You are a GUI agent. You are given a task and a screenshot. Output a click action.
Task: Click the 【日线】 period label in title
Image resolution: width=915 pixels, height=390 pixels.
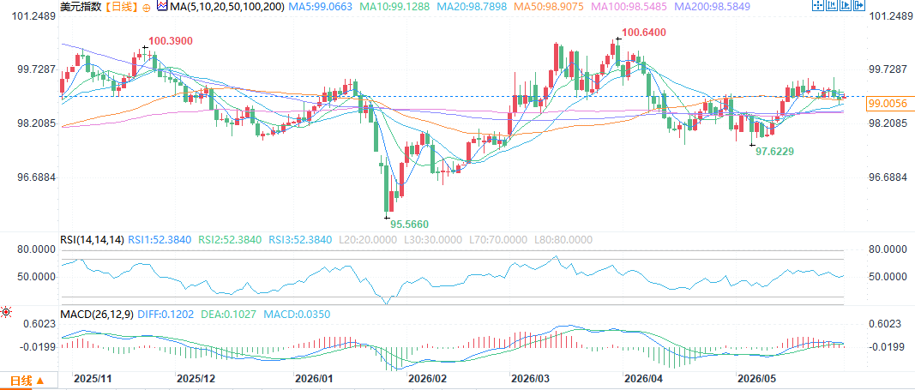pyautogui.click(x=122, y=7)
